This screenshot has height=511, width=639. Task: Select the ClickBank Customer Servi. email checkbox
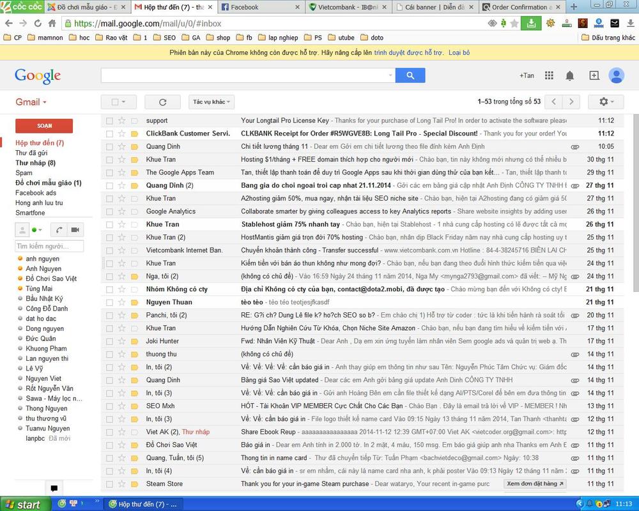(x=109, y=133)
